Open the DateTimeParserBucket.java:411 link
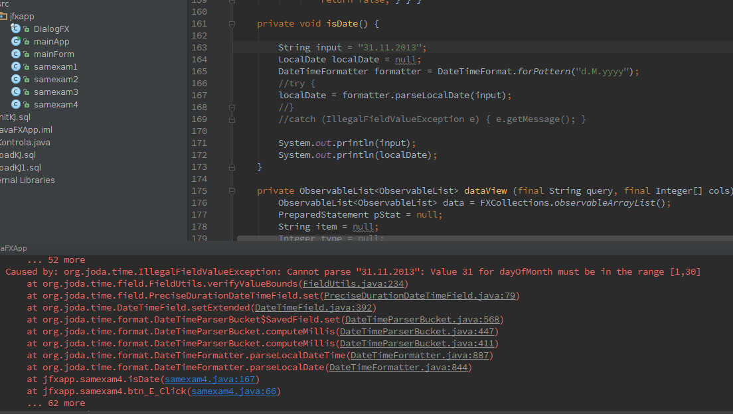733x414 pixels. [x=417, y=344]
